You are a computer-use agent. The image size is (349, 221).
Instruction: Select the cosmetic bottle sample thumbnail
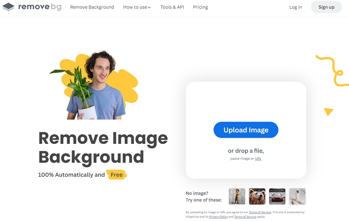pyautogui.click(x=298, y=196)
